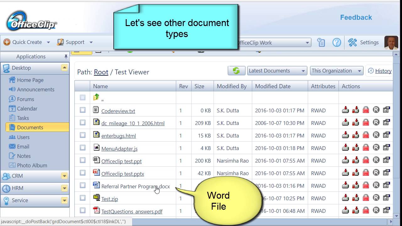402x226 pixels.
Task: Select MenuAdapter.js row checkbox
Action: click(x=83, y=148)
